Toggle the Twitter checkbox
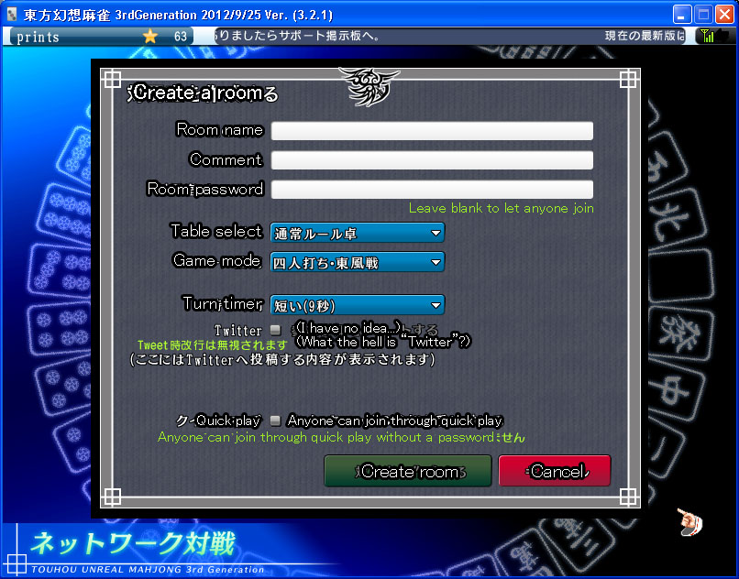 click(x=275, y=329)
